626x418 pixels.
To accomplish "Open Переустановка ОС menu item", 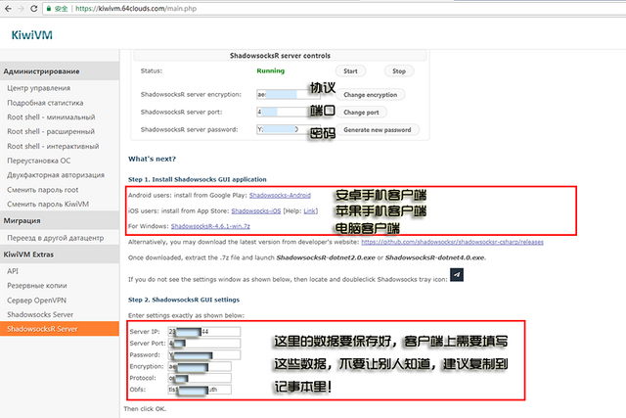I will (x=39, y=161).
